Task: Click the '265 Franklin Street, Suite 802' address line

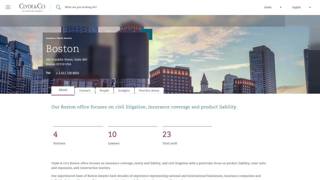Action: tap(66, 59)
